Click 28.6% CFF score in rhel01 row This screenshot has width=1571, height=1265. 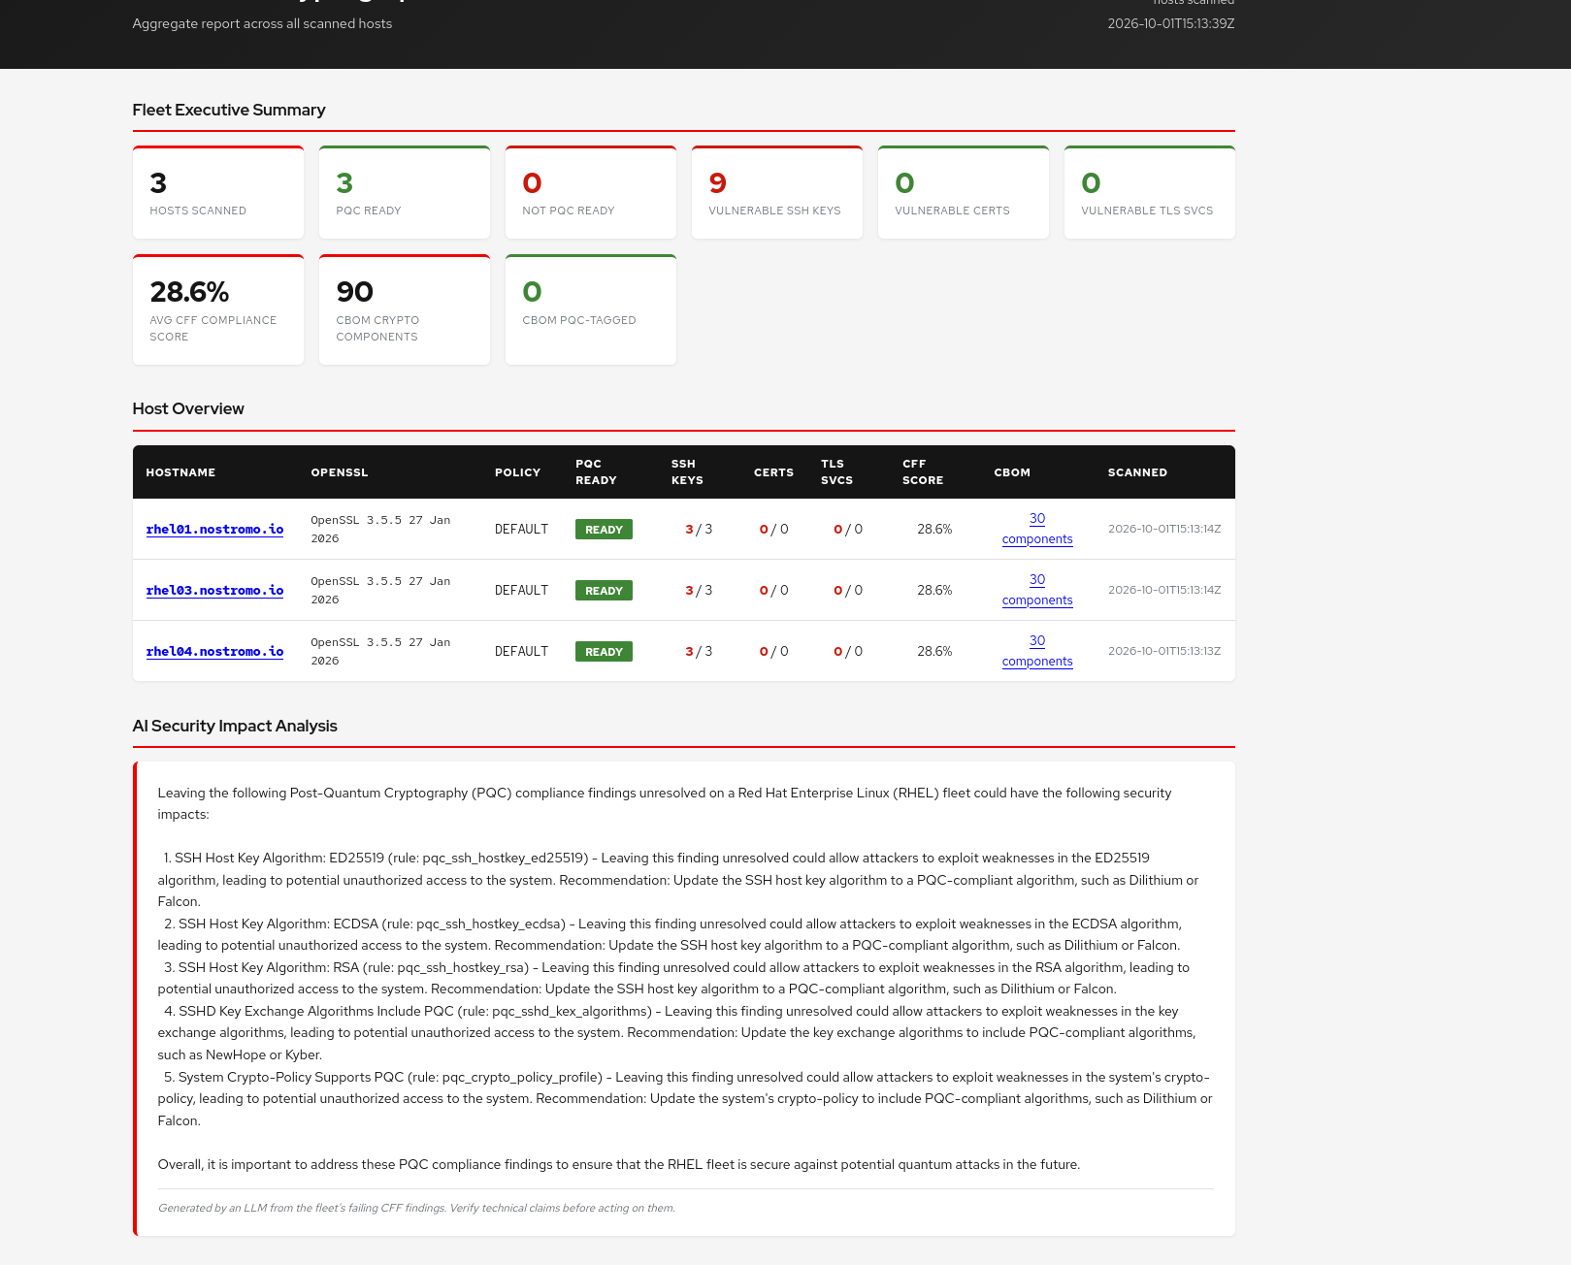tap(934, 529)
